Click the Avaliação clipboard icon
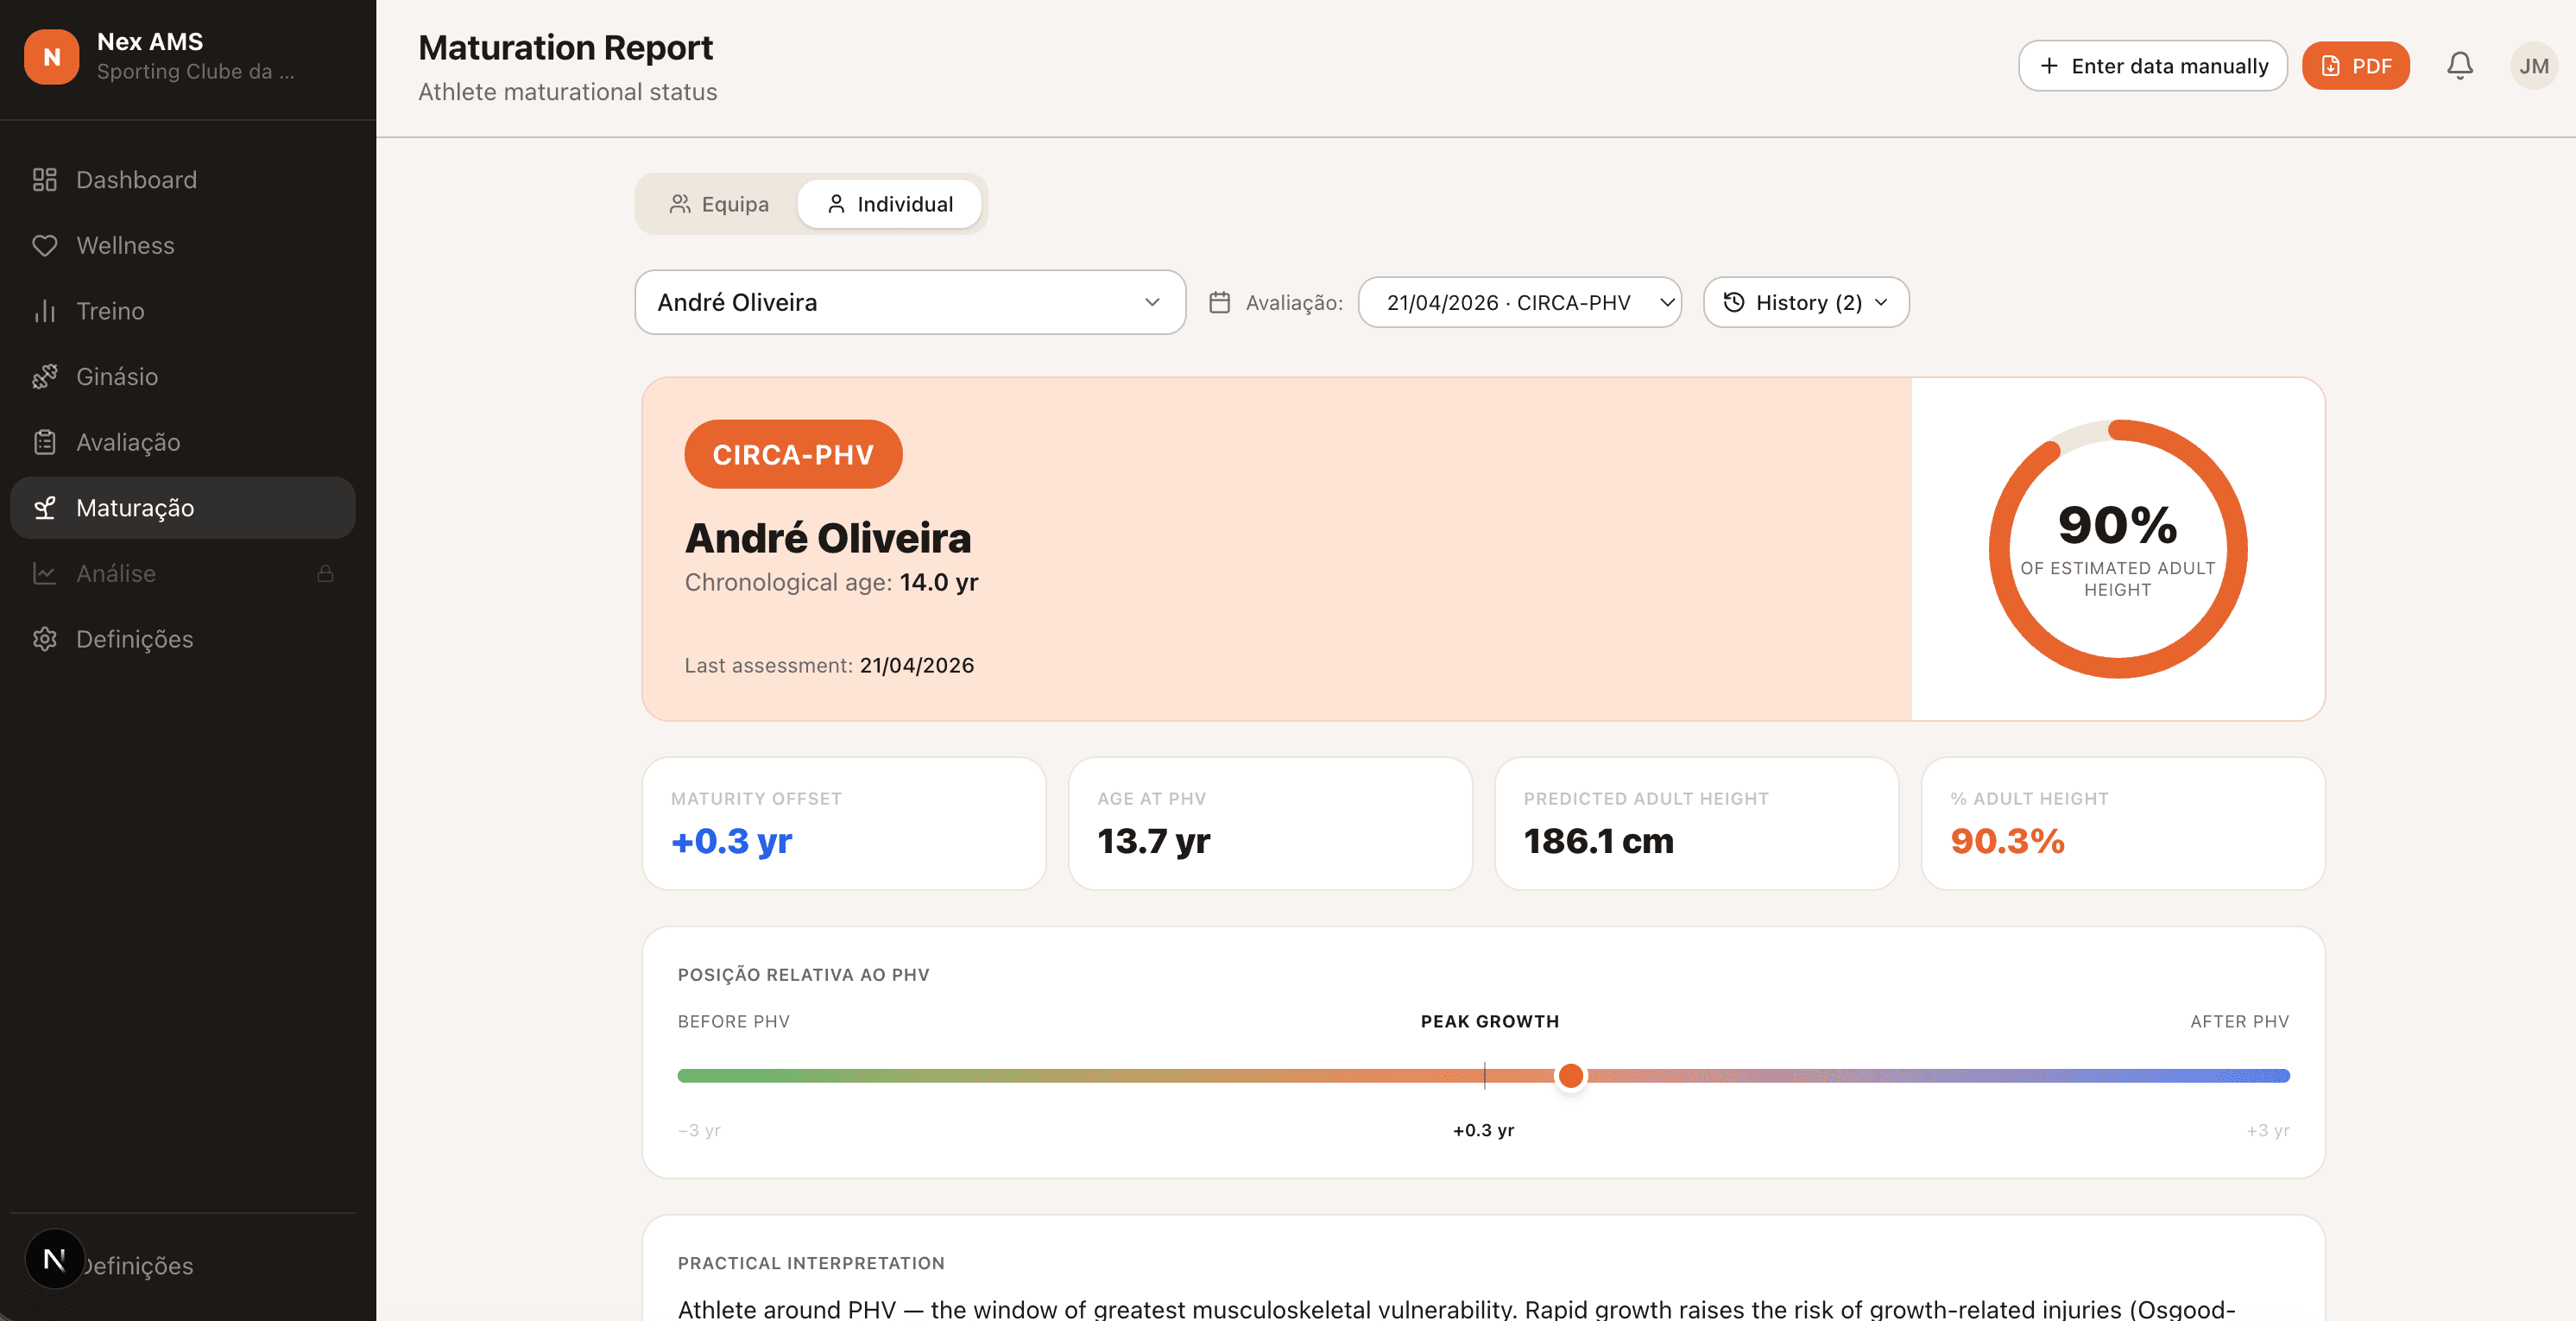2576x1321 pixels. pyautogui.click(x=44, y=442)
